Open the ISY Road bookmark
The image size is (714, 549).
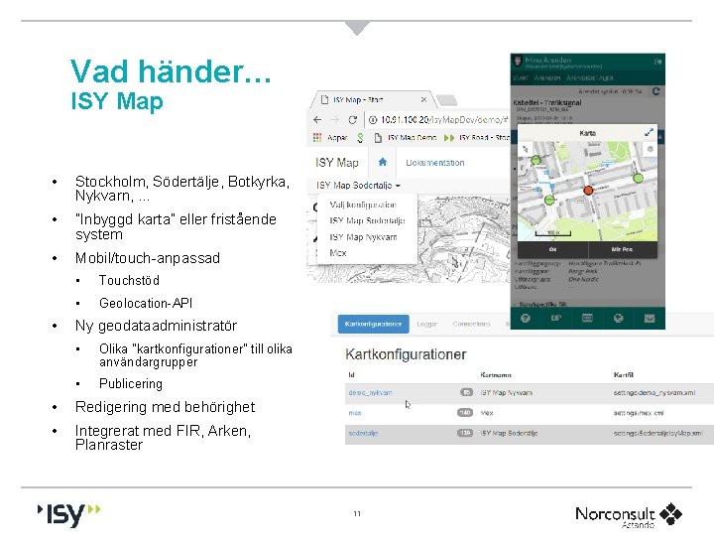coord(477,137)
